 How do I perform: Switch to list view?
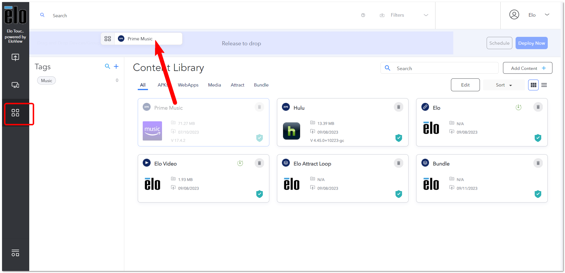point(544,85)
